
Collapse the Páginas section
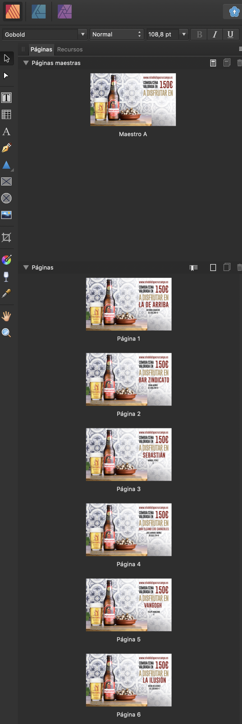(26, 268)
